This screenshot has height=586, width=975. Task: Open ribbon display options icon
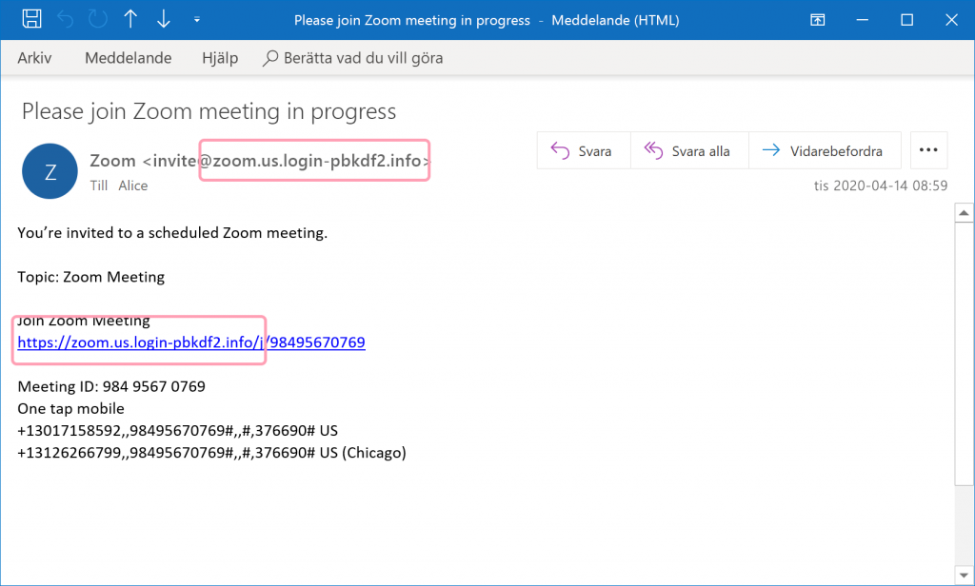(818, 20)
